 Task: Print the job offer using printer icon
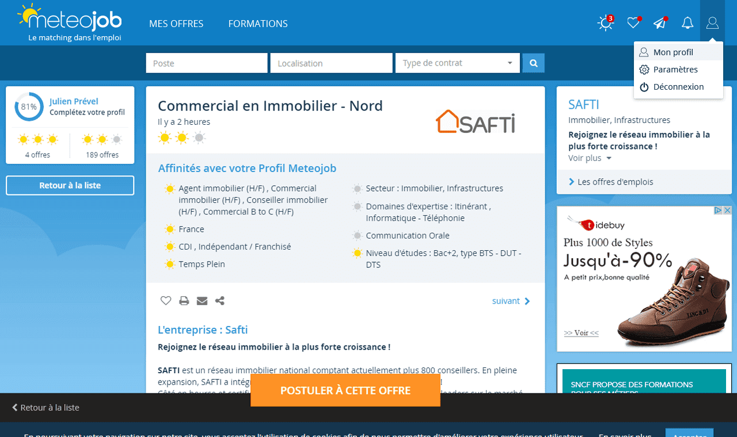(x=184, y=301)
